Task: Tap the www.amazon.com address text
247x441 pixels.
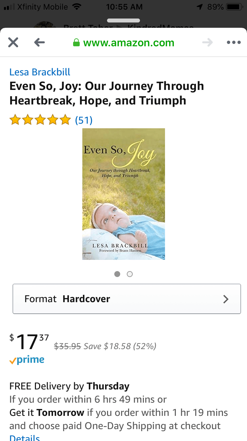Action: coord(128,43)
